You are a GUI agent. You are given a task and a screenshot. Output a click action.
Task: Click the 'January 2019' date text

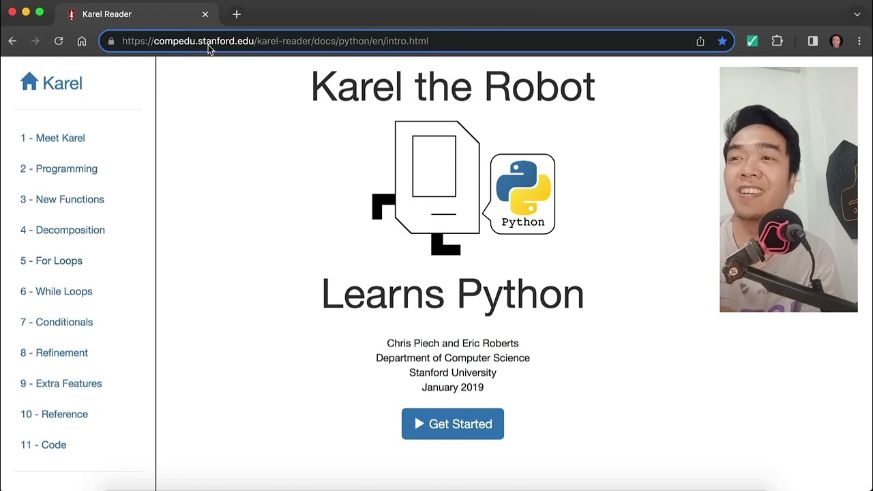[453, 387]
